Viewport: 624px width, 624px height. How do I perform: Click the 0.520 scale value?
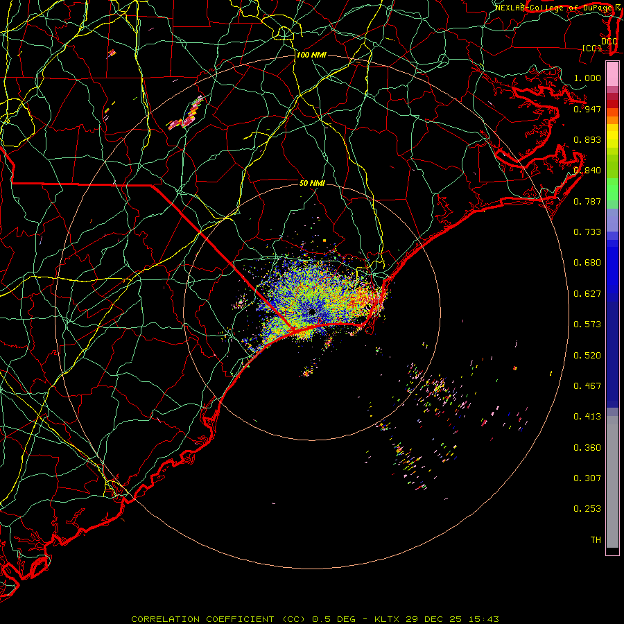[x=587, y=356]
